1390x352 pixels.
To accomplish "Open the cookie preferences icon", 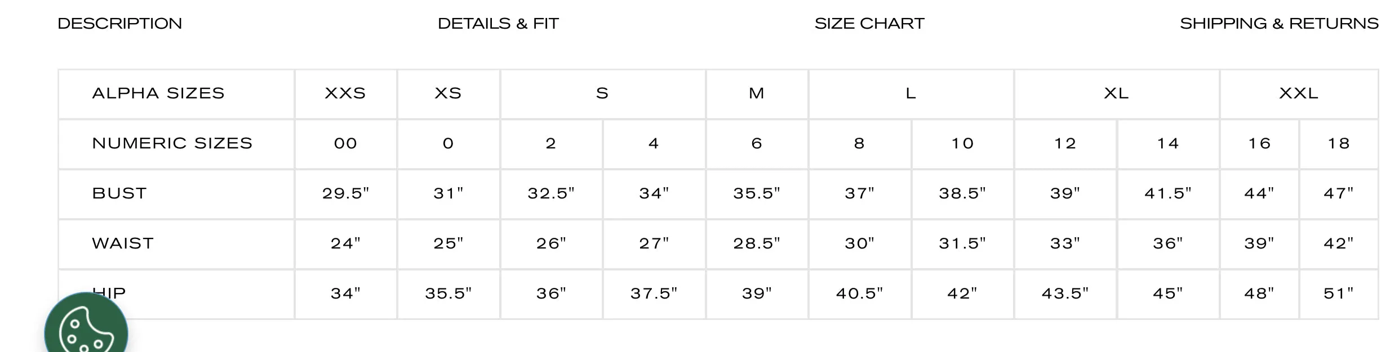I will pos(86,329).
